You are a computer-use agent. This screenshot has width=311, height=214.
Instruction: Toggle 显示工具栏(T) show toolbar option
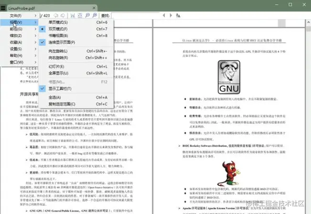point(76,88)
